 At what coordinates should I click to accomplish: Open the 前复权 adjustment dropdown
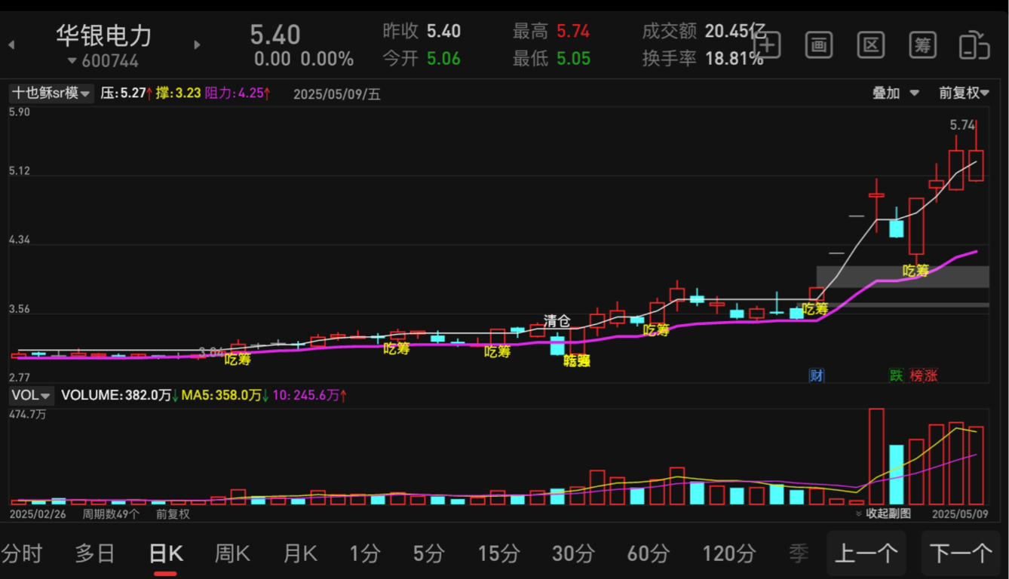pyautogui.click(x=963, y=93)
